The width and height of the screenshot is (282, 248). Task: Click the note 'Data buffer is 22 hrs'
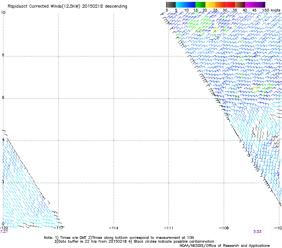click(78, 242)
